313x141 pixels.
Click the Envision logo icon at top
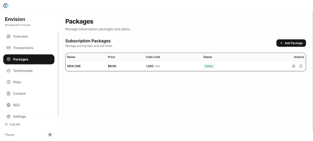tap(6, 5)
